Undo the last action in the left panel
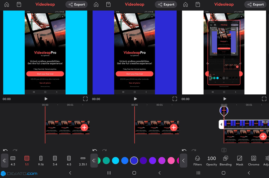269x178 pixels. click(5, 150)
